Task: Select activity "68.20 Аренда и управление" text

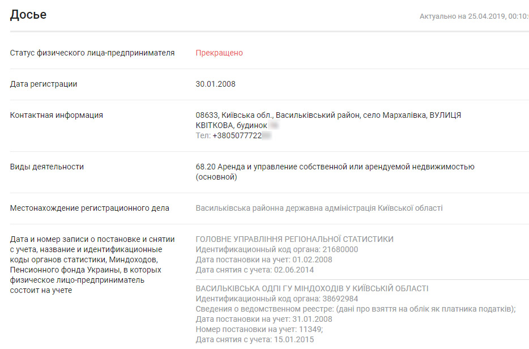Action: [x=335, y=167]
